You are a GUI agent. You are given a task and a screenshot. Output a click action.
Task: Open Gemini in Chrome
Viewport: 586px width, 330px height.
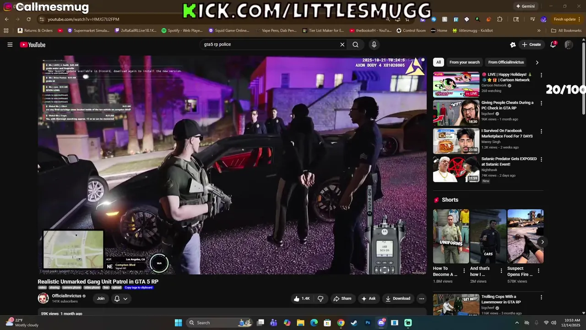coord(525,6)
